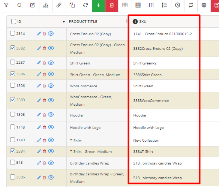Expand the ID column dropdown arrow
The height and width of the screenshot is (187, 219).
(x=64, y=22)
